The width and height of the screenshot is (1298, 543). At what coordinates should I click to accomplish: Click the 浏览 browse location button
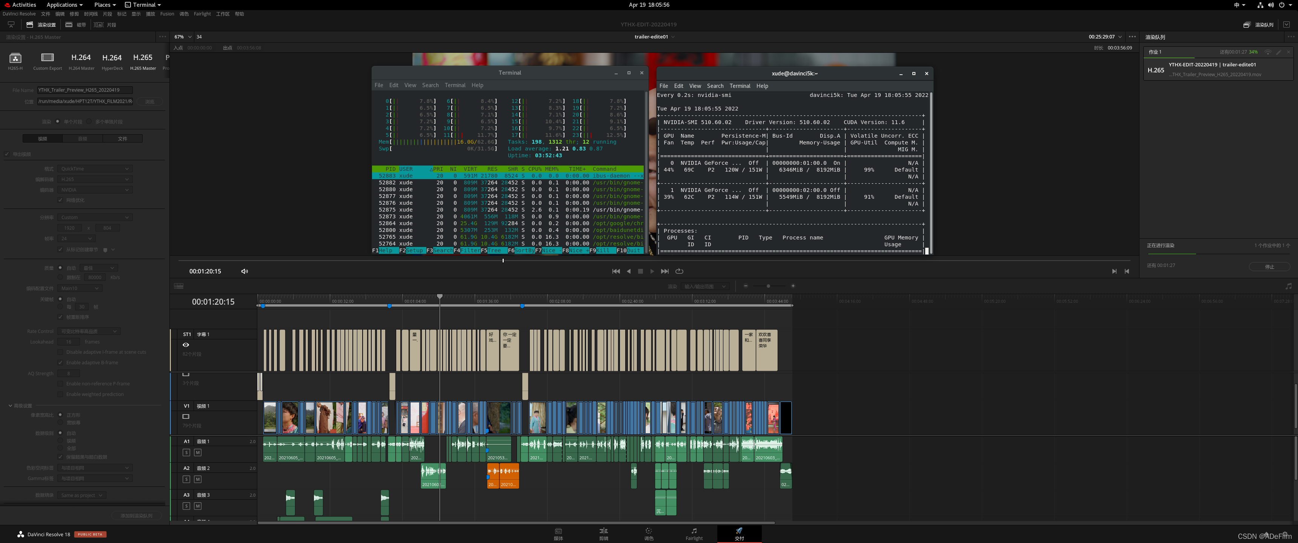click(150, 102)
